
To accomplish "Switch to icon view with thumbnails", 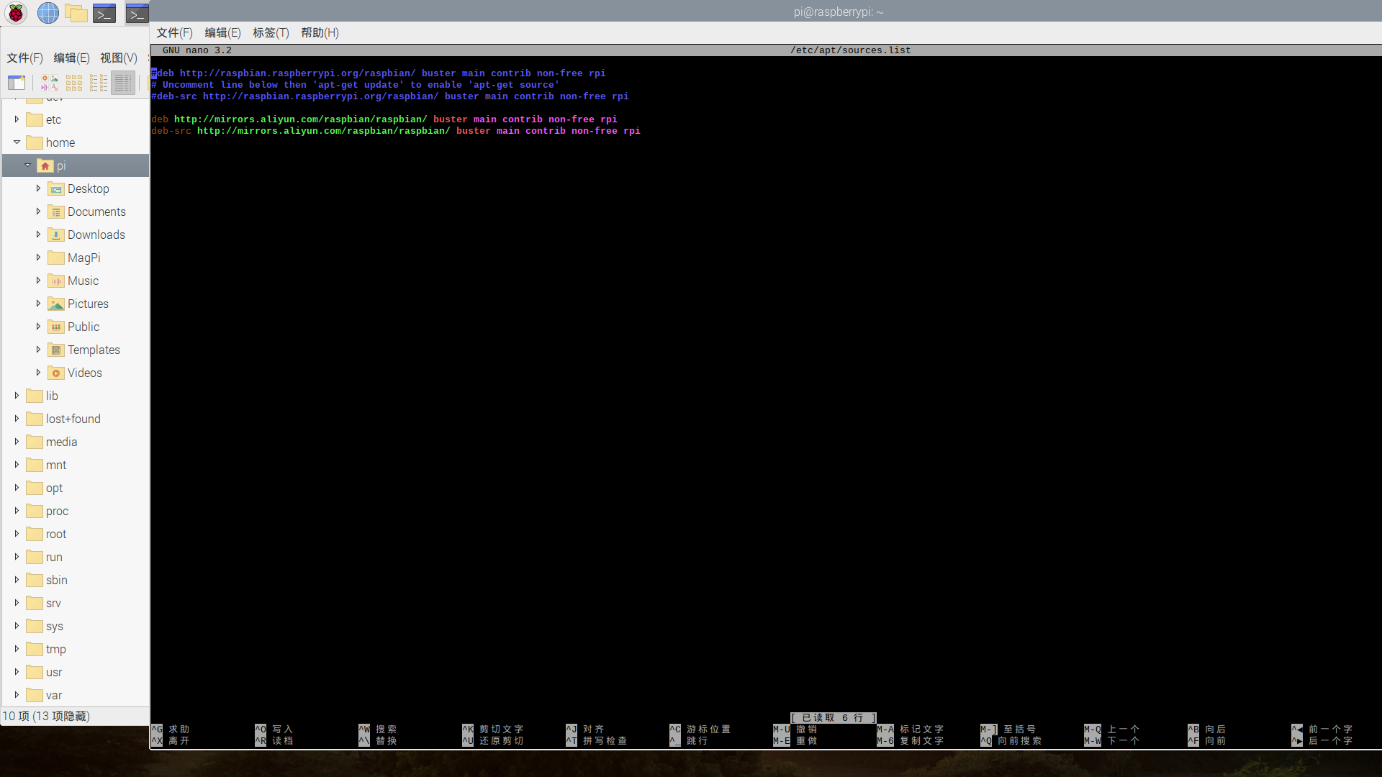I will 50,83.
